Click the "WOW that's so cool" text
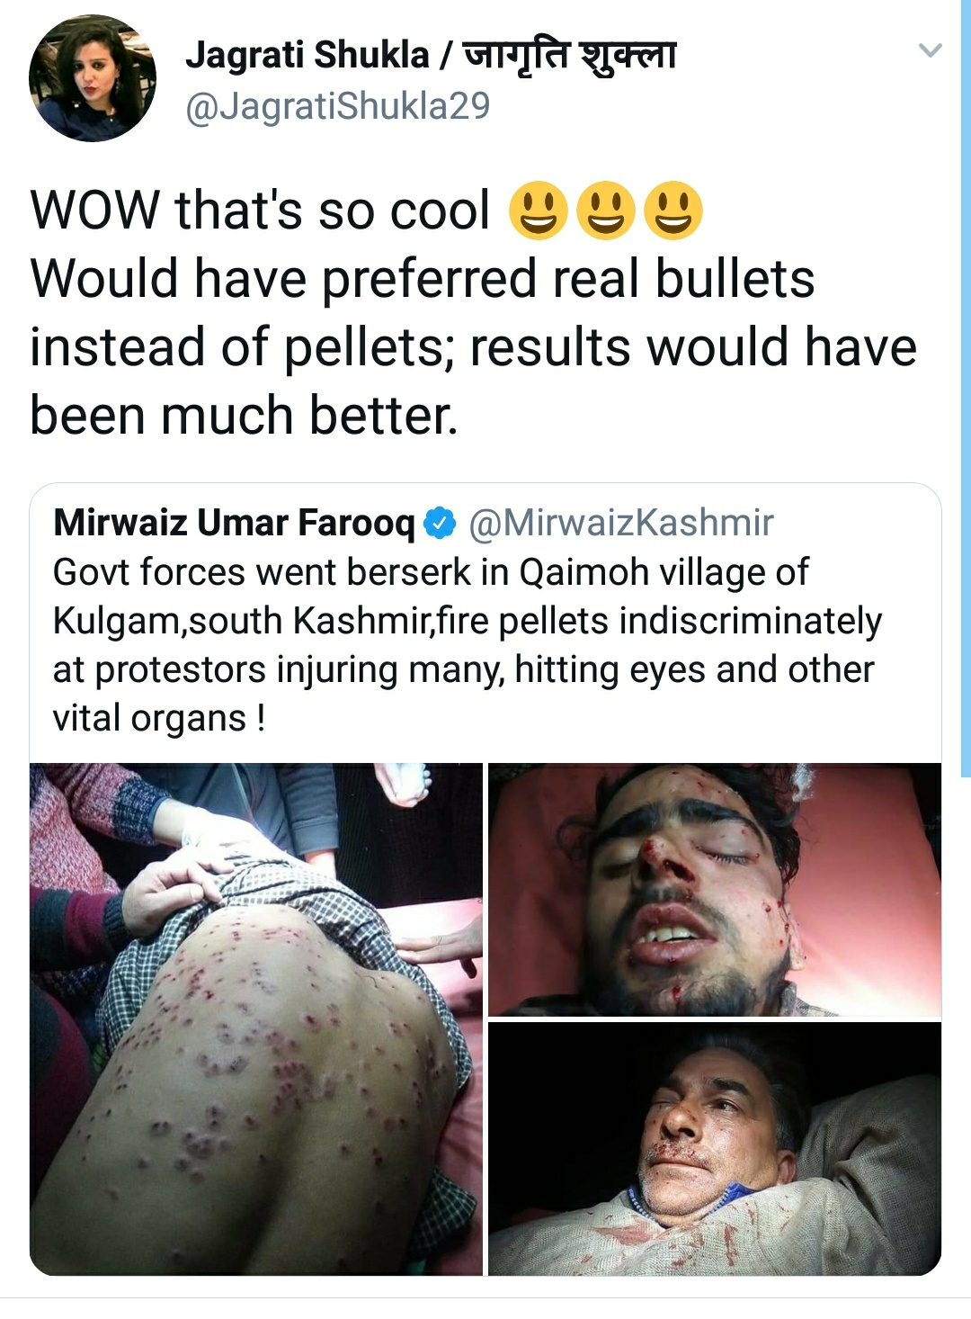 coord(261,210)
